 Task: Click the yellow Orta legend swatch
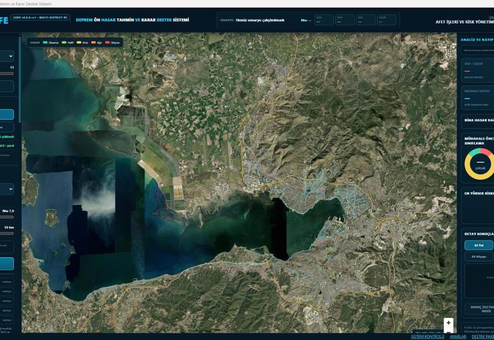pos(79,43)
